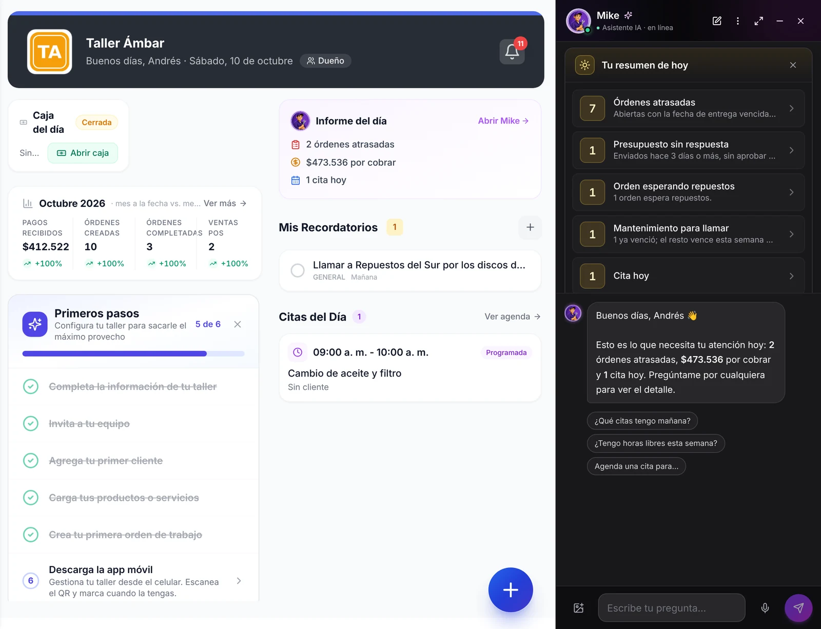
Task: Click the microphone voice input icon
Action: click(765, 608)
